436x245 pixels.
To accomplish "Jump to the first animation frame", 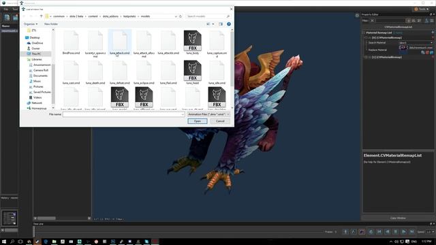I will [x=379, y=231].
